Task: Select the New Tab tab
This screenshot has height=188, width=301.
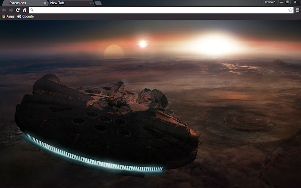Action: point(71,3)
